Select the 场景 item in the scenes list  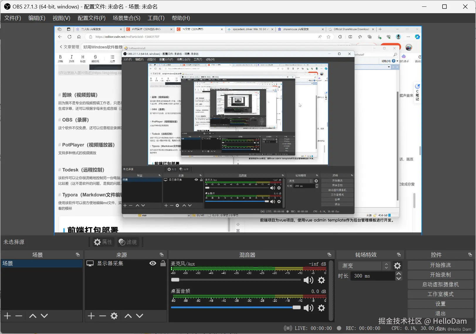[42, 263]
